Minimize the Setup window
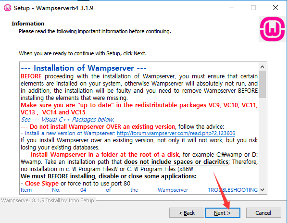 (x=232, y=8)
